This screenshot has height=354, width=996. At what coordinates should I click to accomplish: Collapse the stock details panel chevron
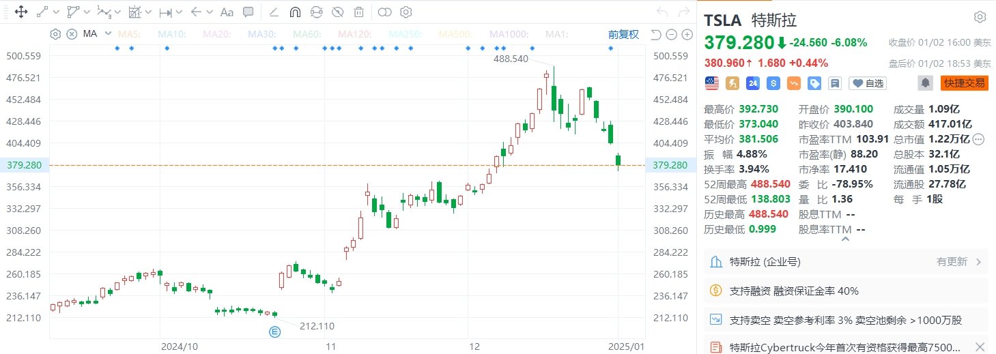coord(846,239)
